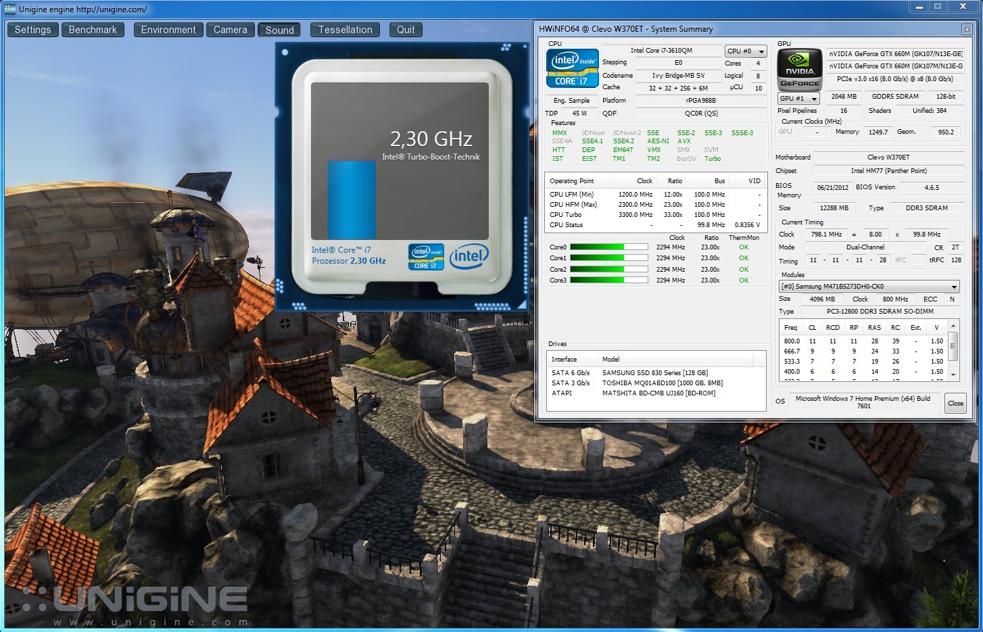Click the Core3 usage bar

click(x=608, y=280)
